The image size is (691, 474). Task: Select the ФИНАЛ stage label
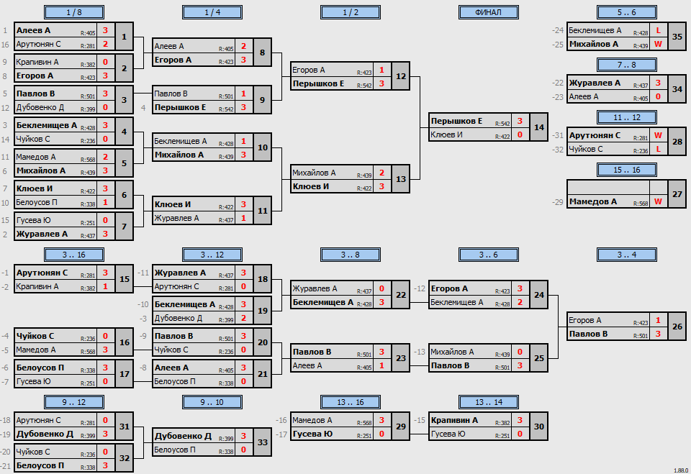[x=488, y=12]
